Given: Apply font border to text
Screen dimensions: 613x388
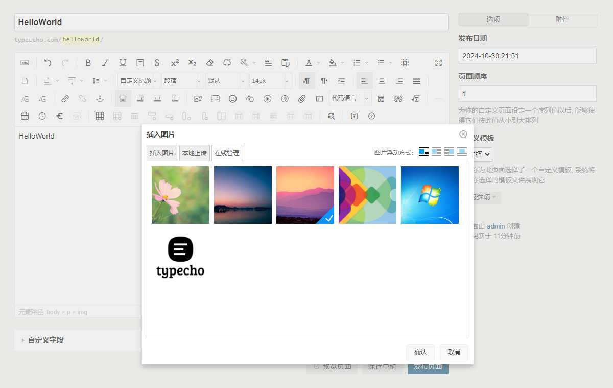Looking at the screenshot, I should (x=140, y=63).
